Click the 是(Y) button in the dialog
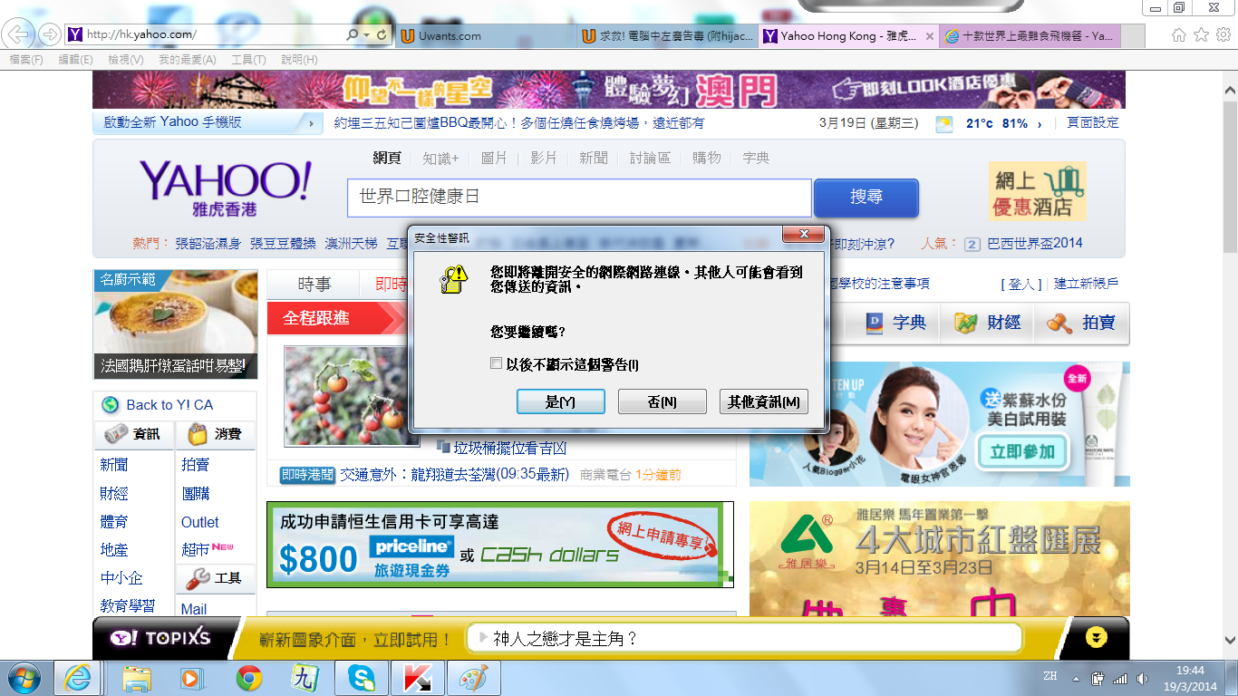The width and height of the screenshot is (1238, 696). coord(560,401)
